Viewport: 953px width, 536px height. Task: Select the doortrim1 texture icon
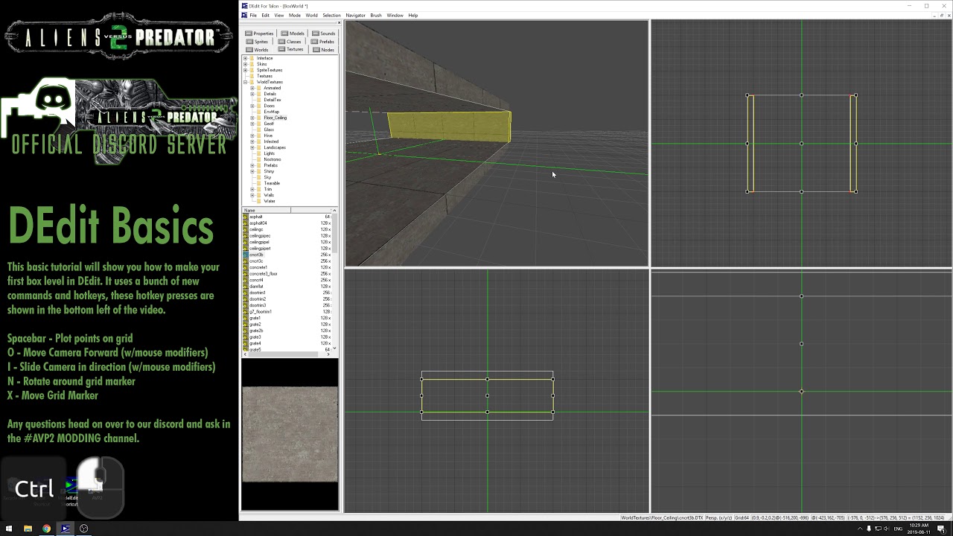click(x=246, y=293)
